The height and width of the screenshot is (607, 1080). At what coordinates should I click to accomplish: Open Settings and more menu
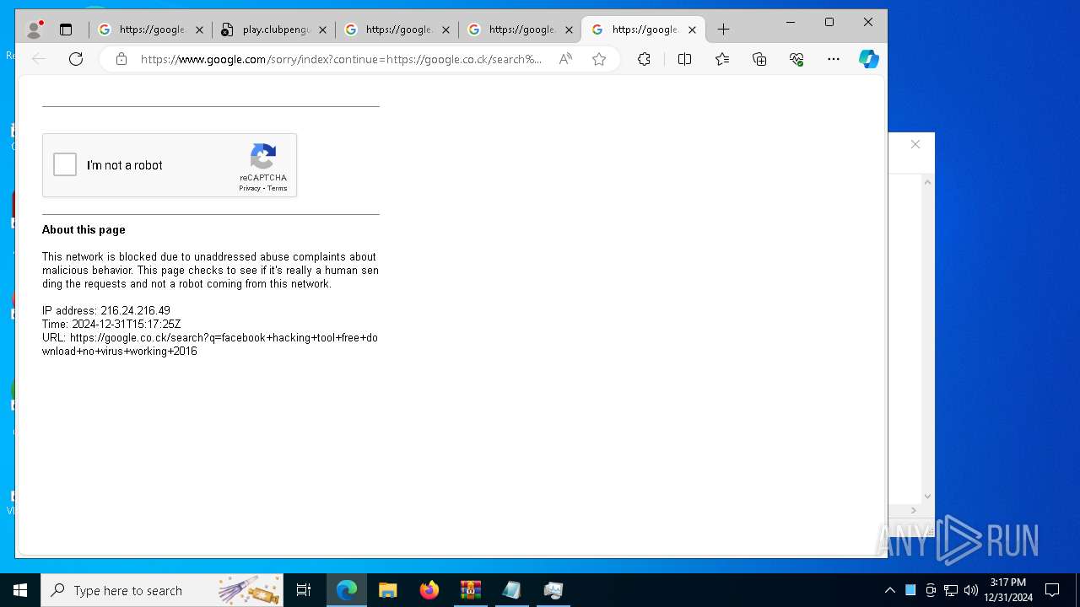pos(834,59)
